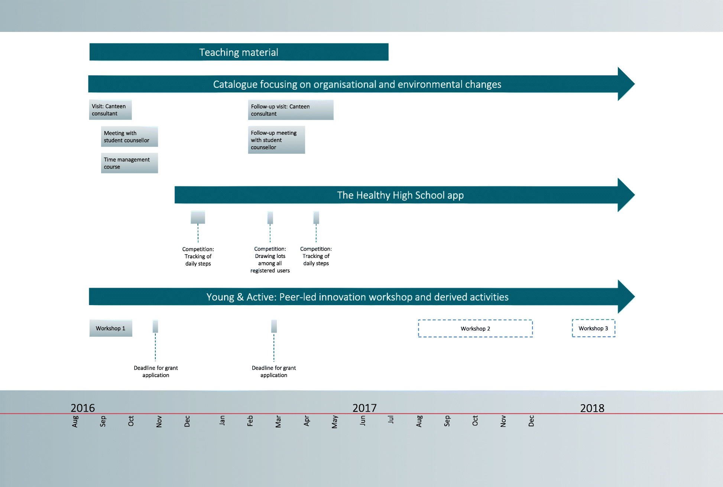Image resolution: width=723 pixels, height=487 pixels.
Task: Select the 2018 year label
Action: click(592, 408)
